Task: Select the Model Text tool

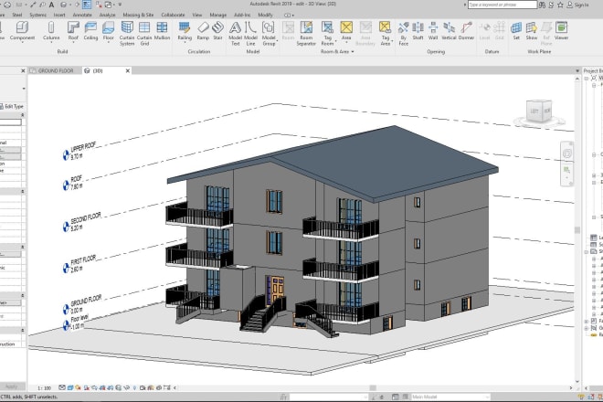Action: click(x=235, y=33)
